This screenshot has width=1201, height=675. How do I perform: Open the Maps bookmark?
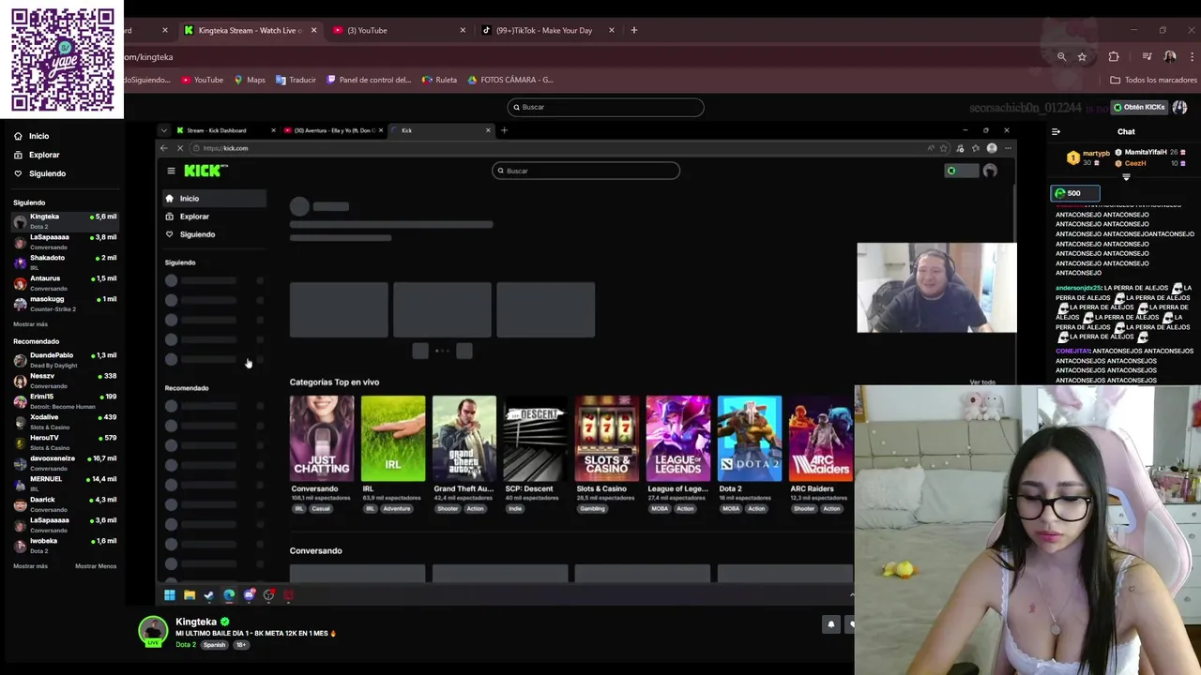coord(250,80)
